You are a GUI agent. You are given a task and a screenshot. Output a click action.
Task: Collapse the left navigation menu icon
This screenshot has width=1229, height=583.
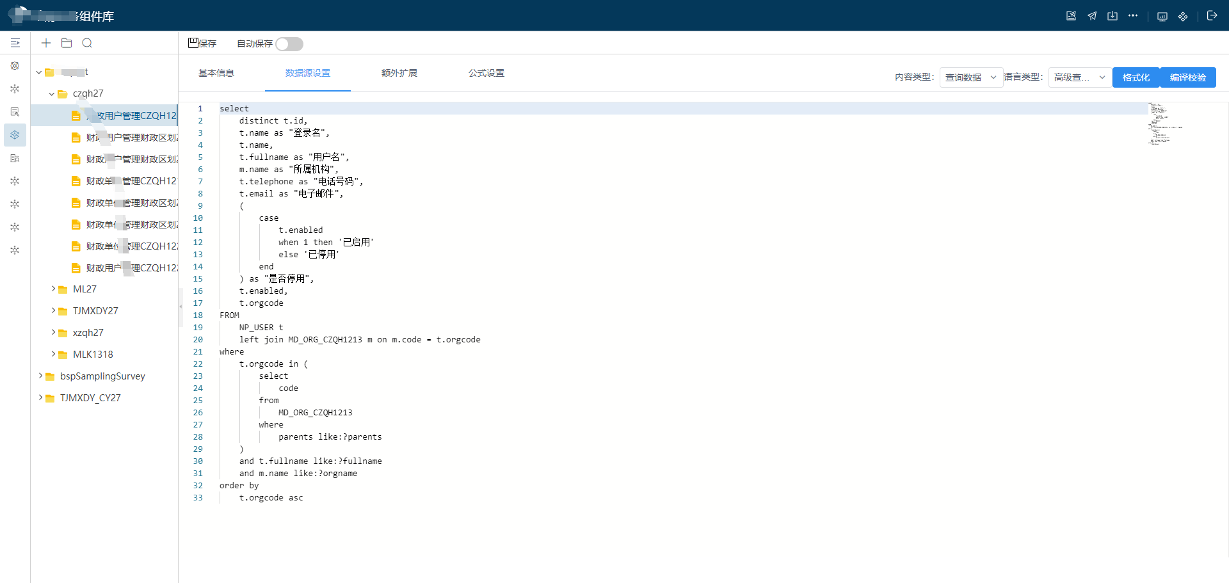click(x=15, y=43)
